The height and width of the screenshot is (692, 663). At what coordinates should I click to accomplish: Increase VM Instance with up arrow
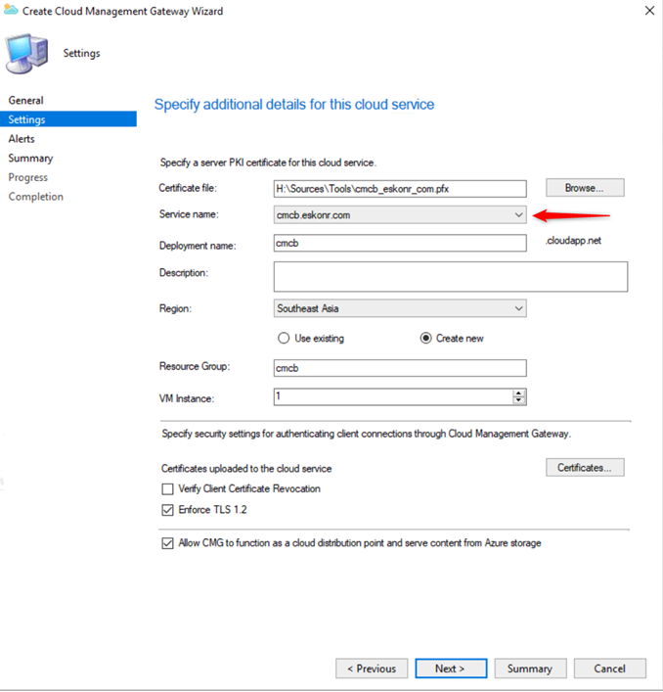[x=519, y=392]
